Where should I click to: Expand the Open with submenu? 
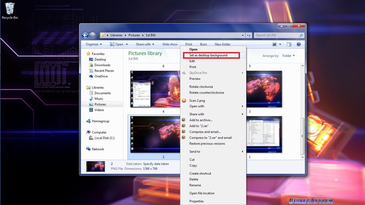click(x=213, y=106)
